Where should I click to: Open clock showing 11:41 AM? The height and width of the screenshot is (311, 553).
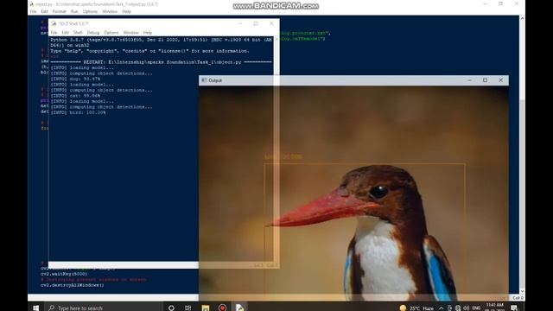[495, 307]
